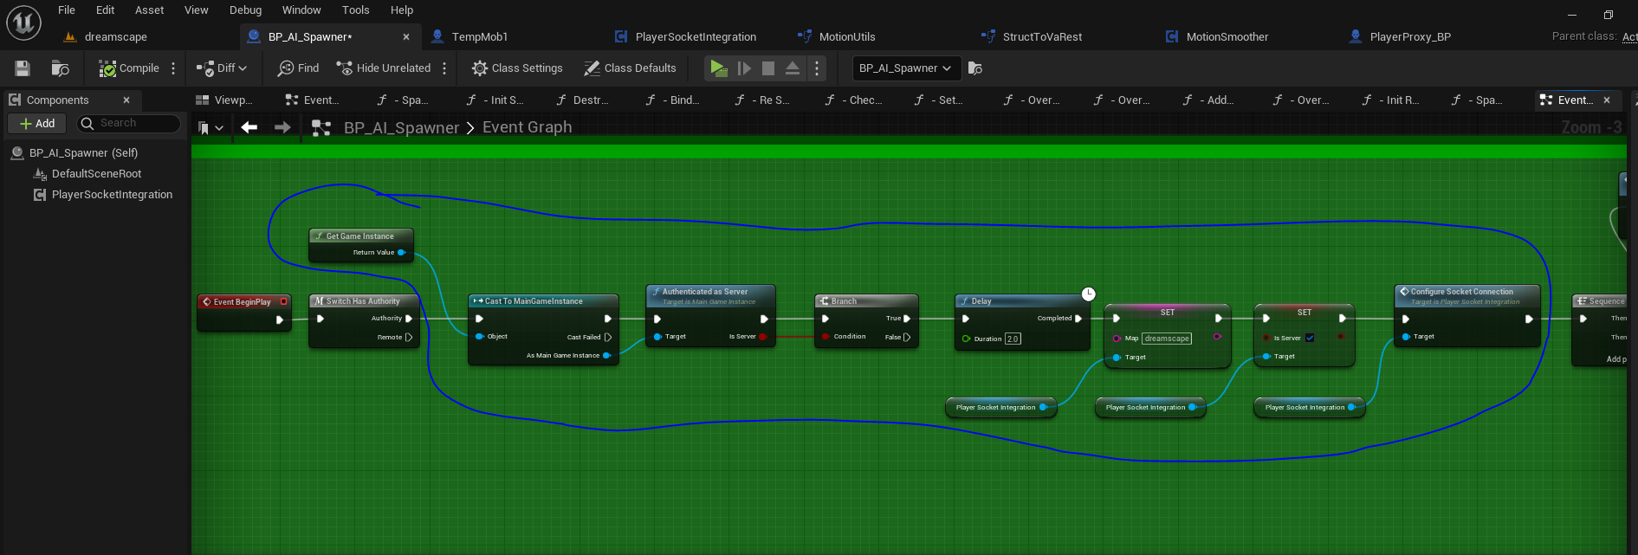
Task: Open Class Settings
Action: coord(517,68)
